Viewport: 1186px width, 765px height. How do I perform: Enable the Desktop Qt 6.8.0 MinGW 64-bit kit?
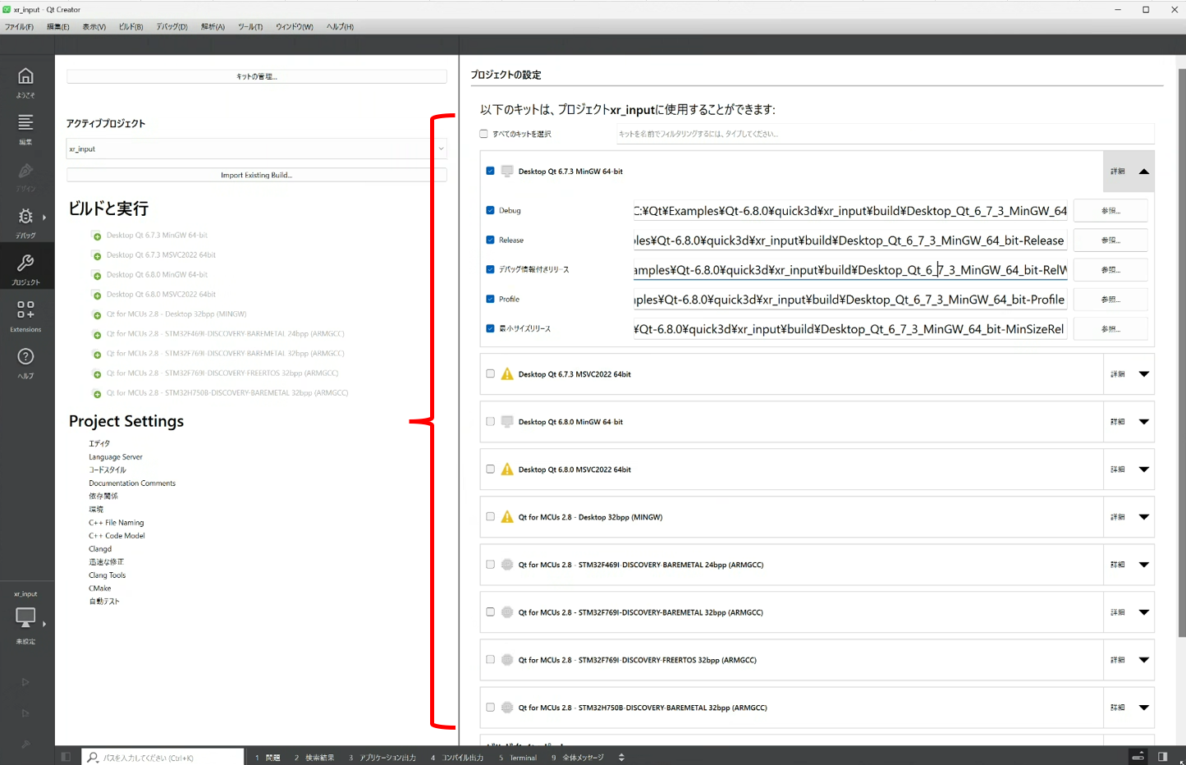(490, 421)
